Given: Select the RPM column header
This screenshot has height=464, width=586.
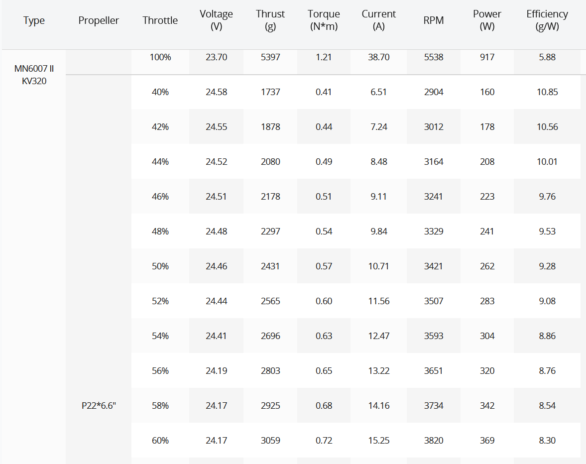Looking at the screenshot, I should tap(434, 20).
